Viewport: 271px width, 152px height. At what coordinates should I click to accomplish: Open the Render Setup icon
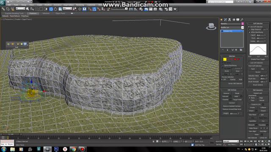click(166, 9)
